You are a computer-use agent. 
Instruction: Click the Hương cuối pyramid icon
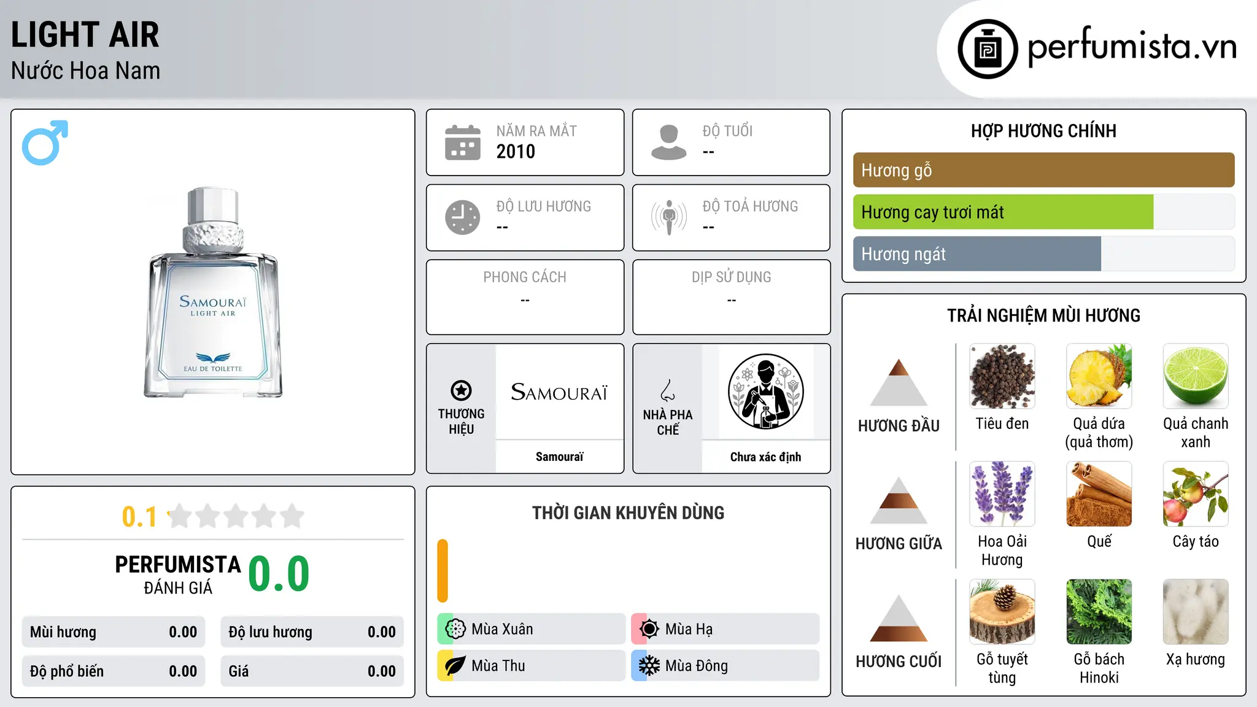899,618
